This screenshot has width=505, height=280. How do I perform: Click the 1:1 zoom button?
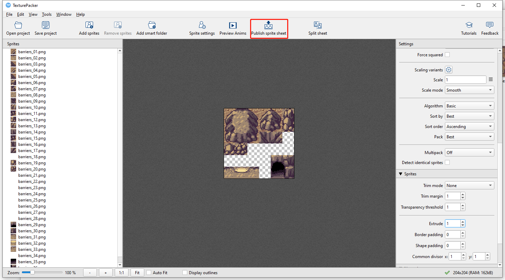point(122,272)
